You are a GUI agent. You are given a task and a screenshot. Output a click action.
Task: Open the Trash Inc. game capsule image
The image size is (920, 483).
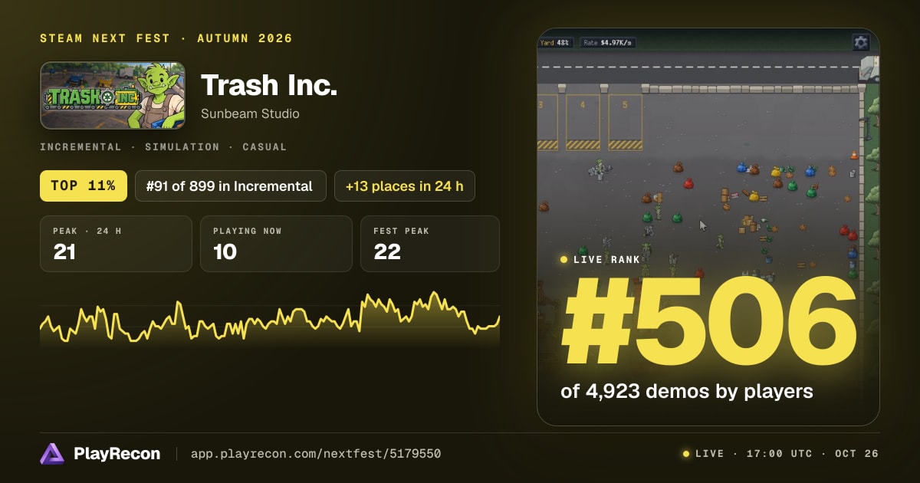pos(113,95)
